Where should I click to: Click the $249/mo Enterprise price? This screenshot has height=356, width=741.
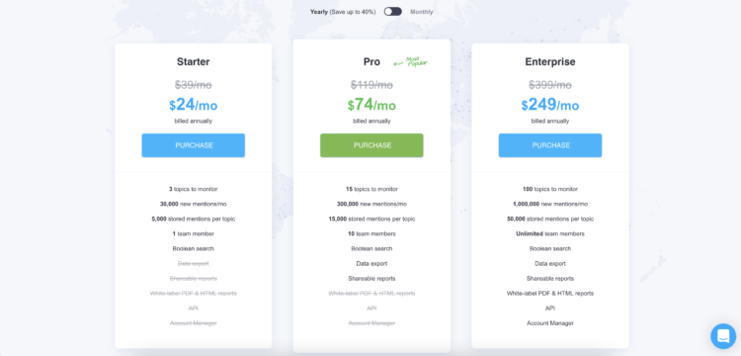550,105
